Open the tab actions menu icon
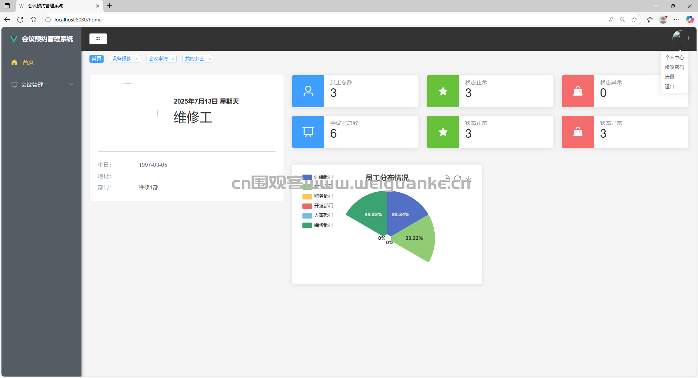 coord(7,6)
